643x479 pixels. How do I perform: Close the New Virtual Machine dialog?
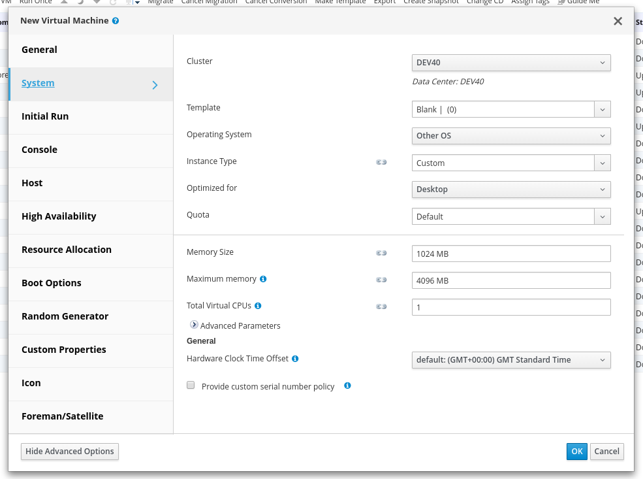pos(618,21)
